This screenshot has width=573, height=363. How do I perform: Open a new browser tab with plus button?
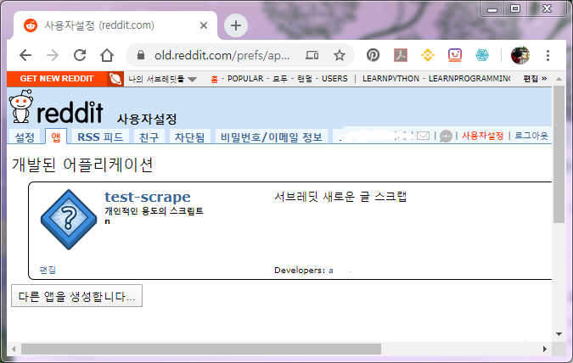click(236, 25)
